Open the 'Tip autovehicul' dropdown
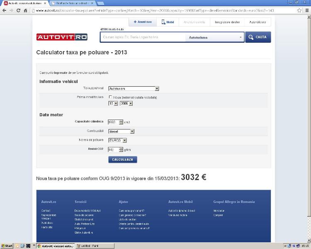311x249 pixels. click(x=134, y=88)
